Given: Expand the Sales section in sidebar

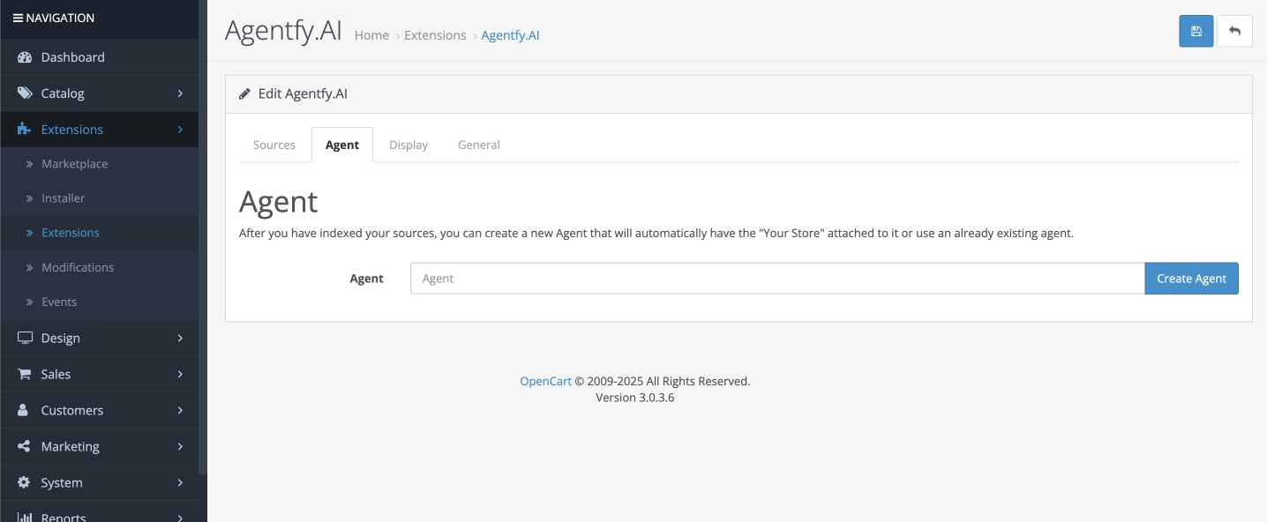Looking at the screenshot, I should click(180, 374).
